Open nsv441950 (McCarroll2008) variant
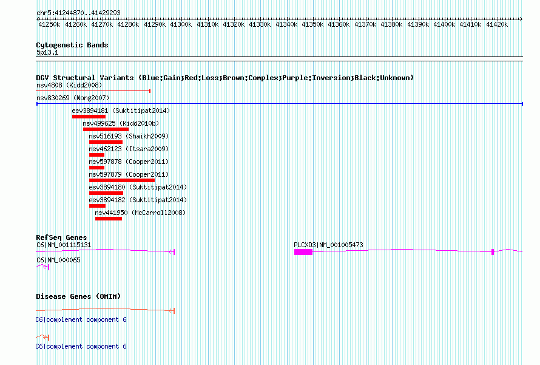Image resolution: width=540 pixels, height=365 pixels. point(140,213)
